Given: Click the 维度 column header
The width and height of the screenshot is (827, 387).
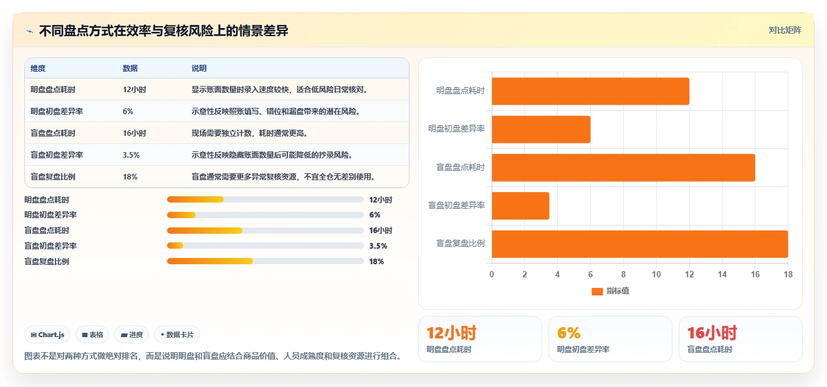Looking at the screenshot, I should [38, 69].
